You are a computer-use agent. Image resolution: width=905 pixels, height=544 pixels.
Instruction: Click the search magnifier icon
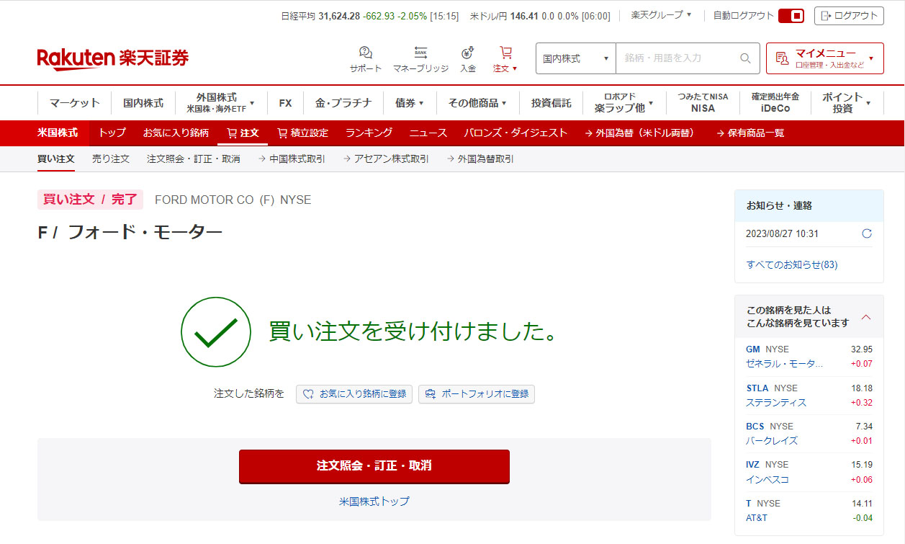745,58
